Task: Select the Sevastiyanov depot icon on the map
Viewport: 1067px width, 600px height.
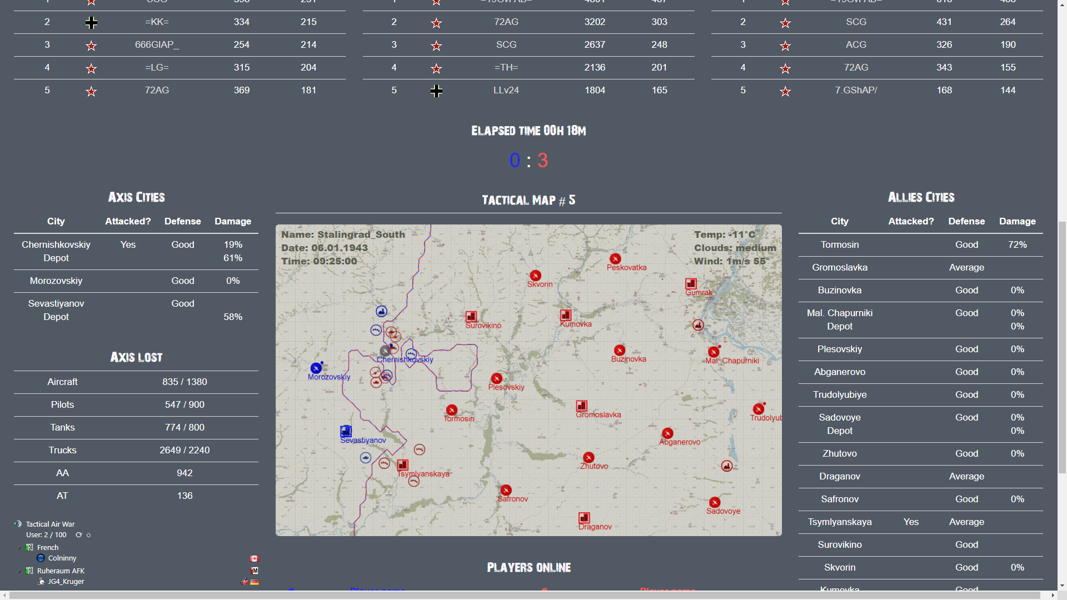Action: pyautogui.click(x=346, y=431)
